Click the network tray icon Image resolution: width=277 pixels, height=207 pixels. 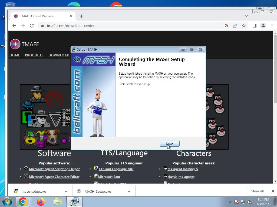click(x=243, y=202)
